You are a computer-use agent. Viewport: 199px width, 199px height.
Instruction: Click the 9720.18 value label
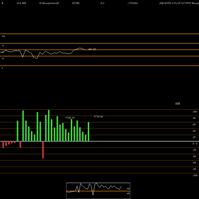pyautogui.click(x=70, y=118)
